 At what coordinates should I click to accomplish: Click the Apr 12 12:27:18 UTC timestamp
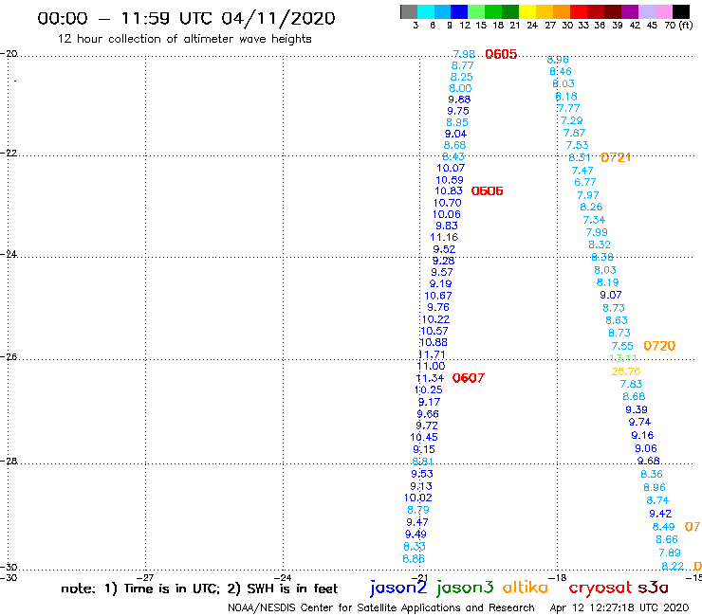(619, 608)
